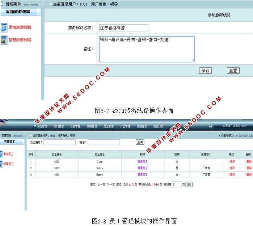This screenshot has width=253, height=226.
Task: Focus the 备注 textarea
Action: coord(147,49)
